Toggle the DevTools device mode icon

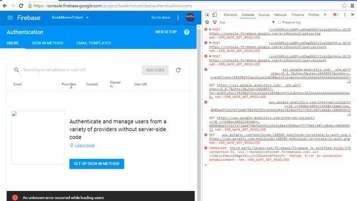pyautogui.click(x=214, y=15)
